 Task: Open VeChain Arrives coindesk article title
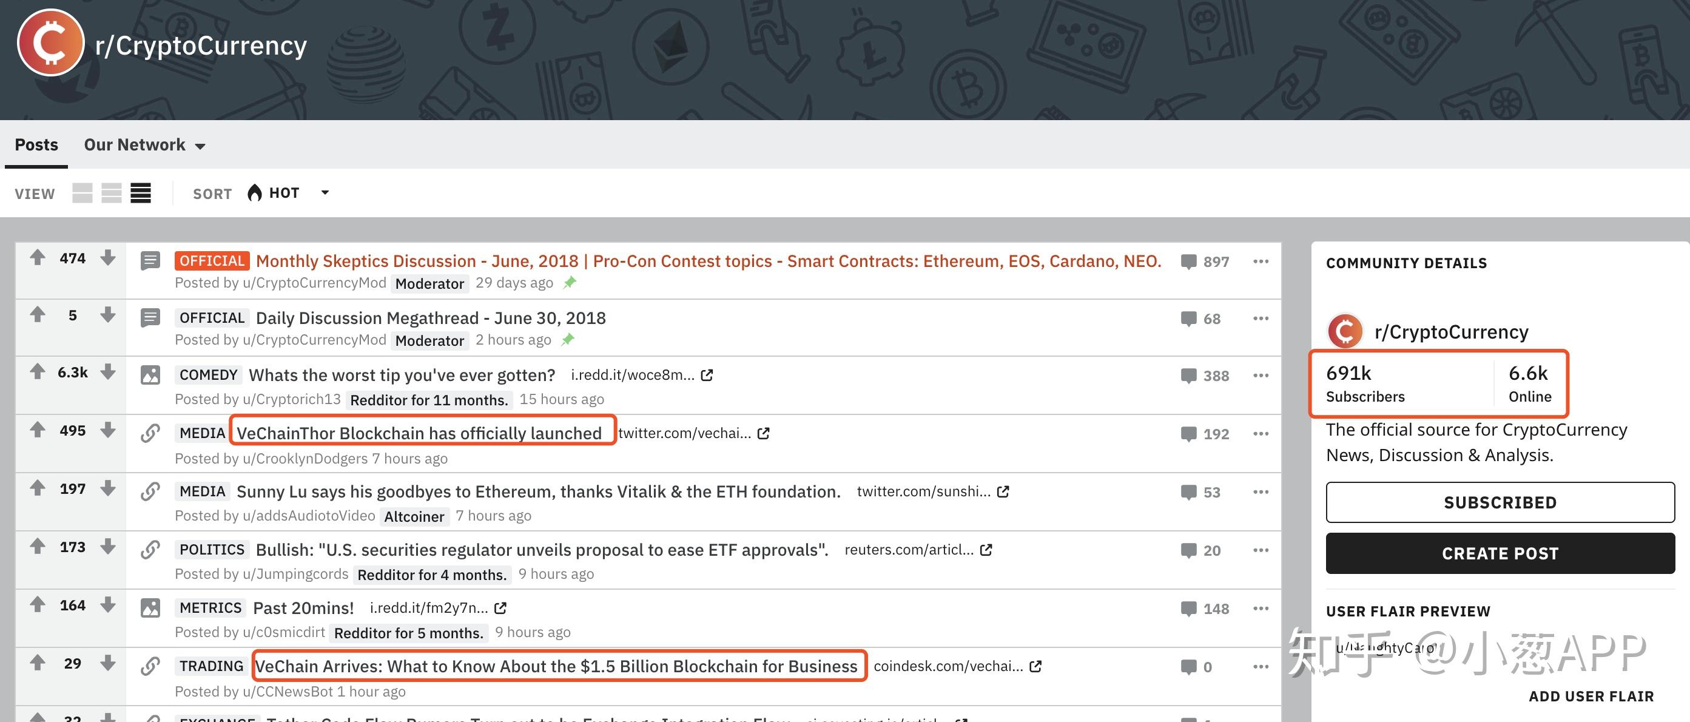556,666
